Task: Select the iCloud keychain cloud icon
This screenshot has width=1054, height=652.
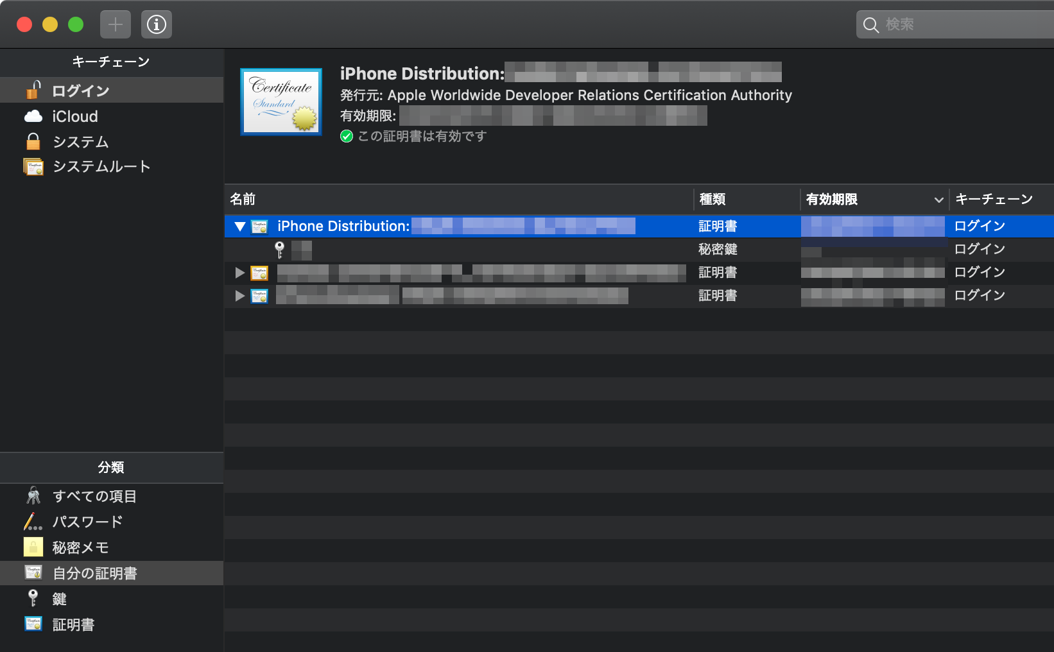Action: pyautogui.click(x=33, y=116)
